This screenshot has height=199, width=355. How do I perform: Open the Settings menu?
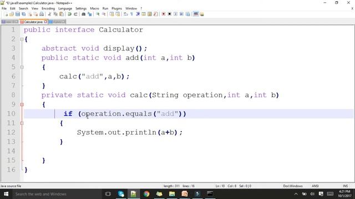point(81,8)
